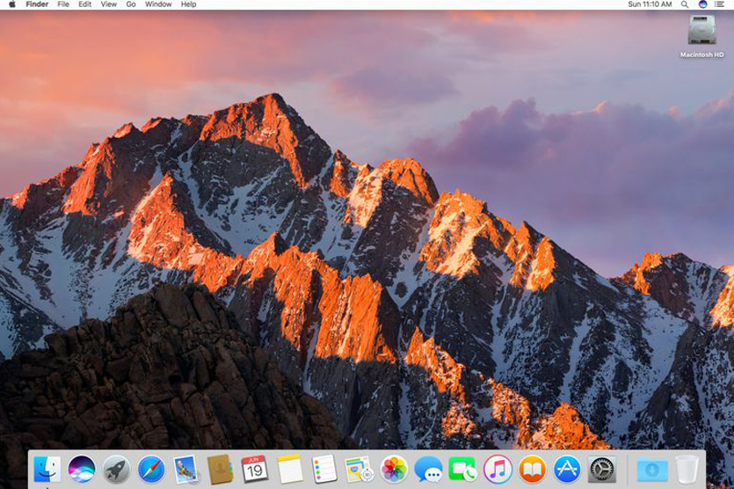
Task: Open the App Store in Dock
Action: click(567, 469)
